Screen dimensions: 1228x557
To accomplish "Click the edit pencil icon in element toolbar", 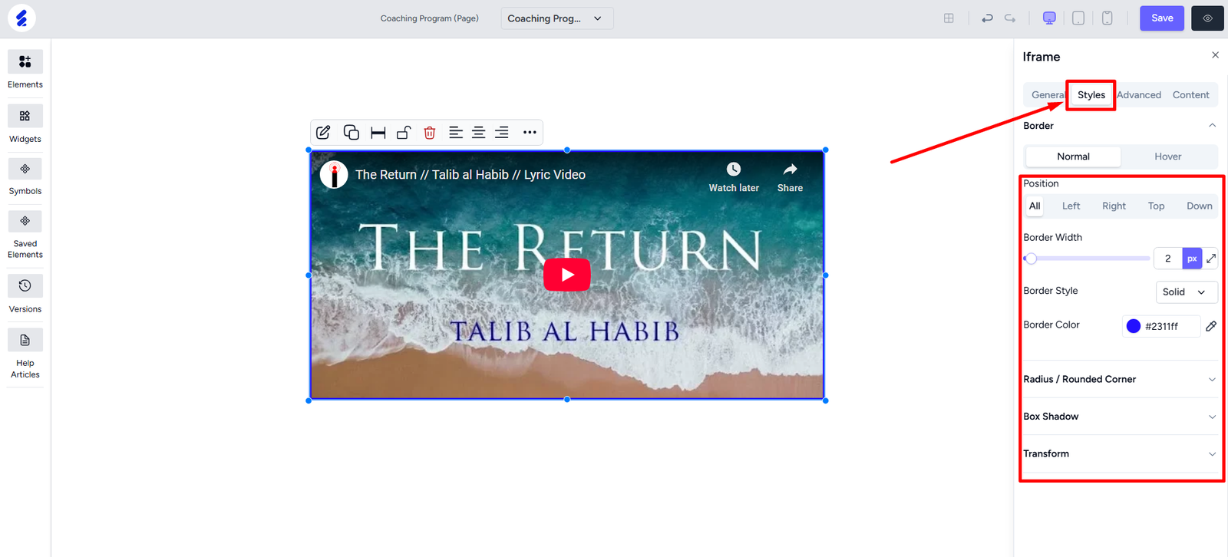I will pos(323,133).
